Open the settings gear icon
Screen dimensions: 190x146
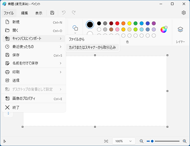click(183, 13)
